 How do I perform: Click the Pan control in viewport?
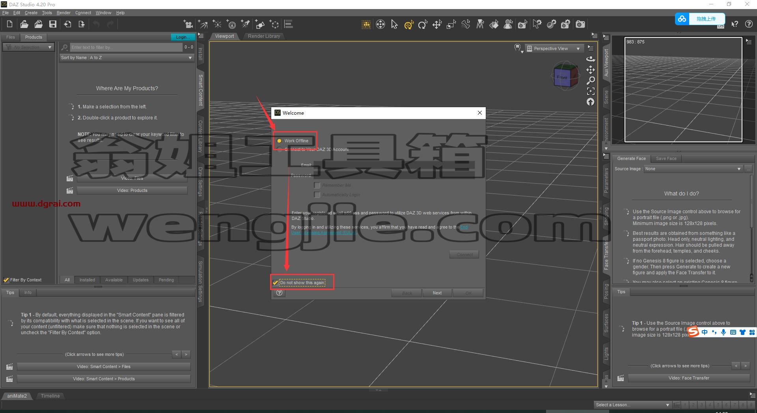click(591, 70)
